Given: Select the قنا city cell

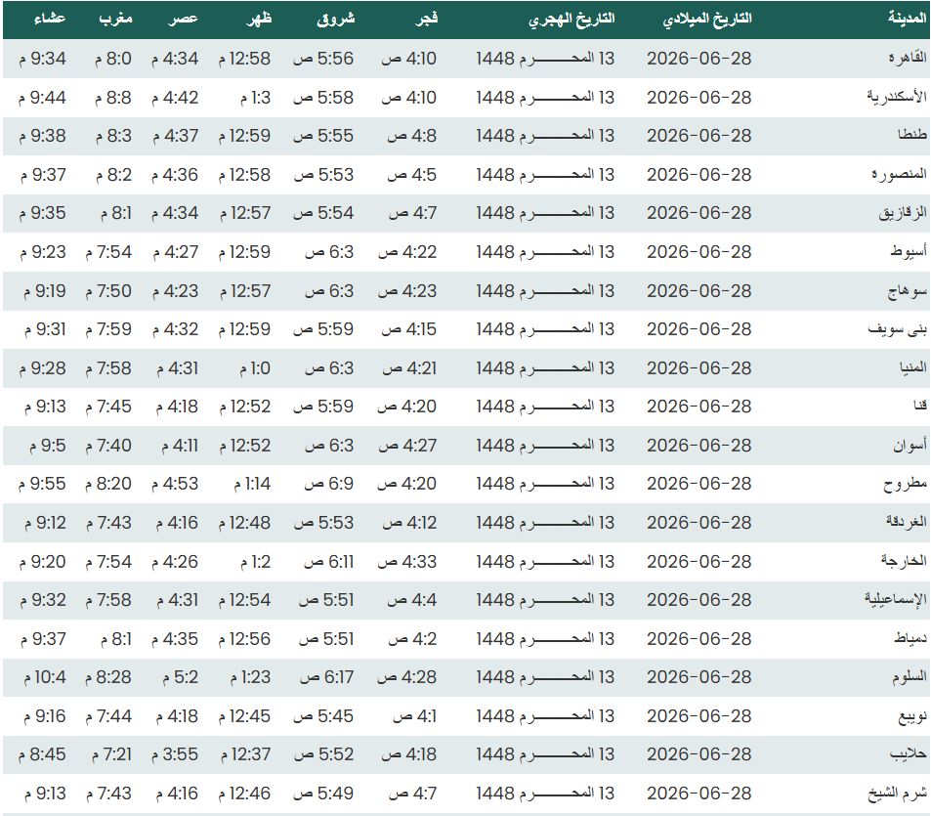Looking at the screenshot, I should coord(920,407).
